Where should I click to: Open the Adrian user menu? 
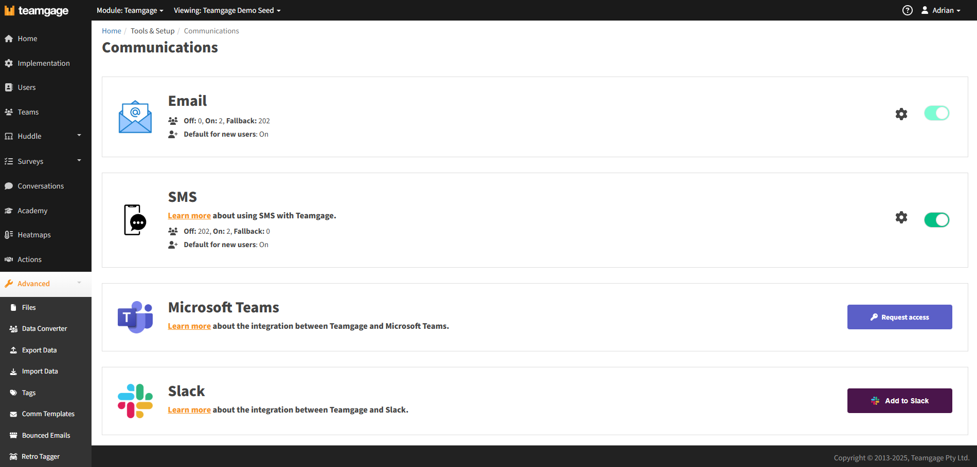[941, 10]
